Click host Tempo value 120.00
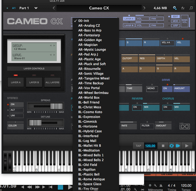The height and width of the screenshot is (191, 196). click(x=186, y=185)
